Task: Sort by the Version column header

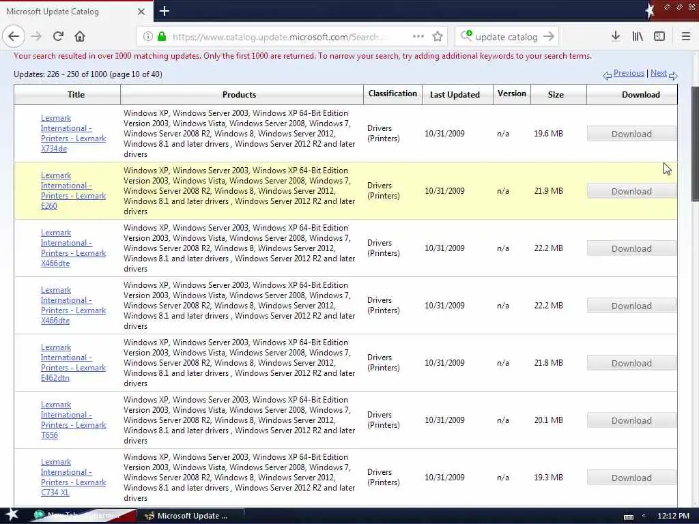Action: 512,93
